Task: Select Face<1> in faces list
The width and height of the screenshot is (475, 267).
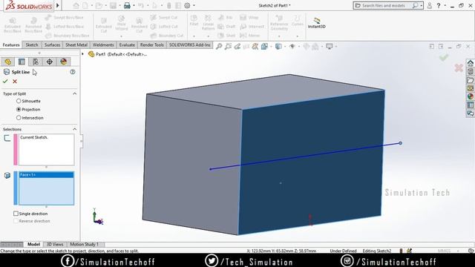Action: click(x=46, y=175)
